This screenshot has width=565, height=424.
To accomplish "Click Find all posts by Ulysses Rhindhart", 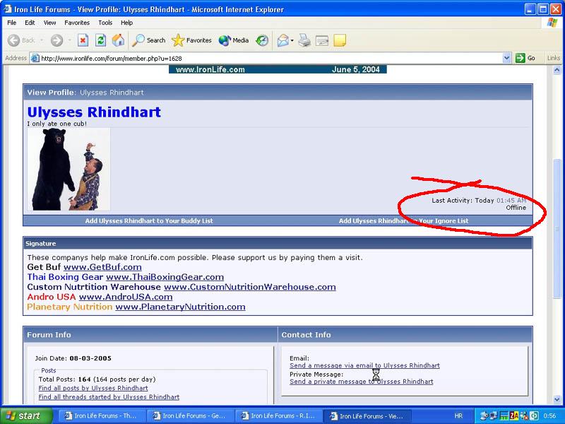I will 93,388.
